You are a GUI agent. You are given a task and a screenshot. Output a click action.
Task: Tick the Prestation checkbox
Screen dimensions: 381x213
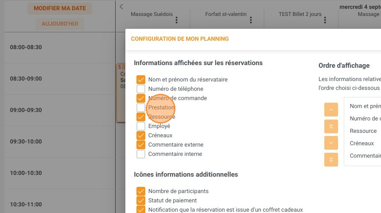pos(141,107)
